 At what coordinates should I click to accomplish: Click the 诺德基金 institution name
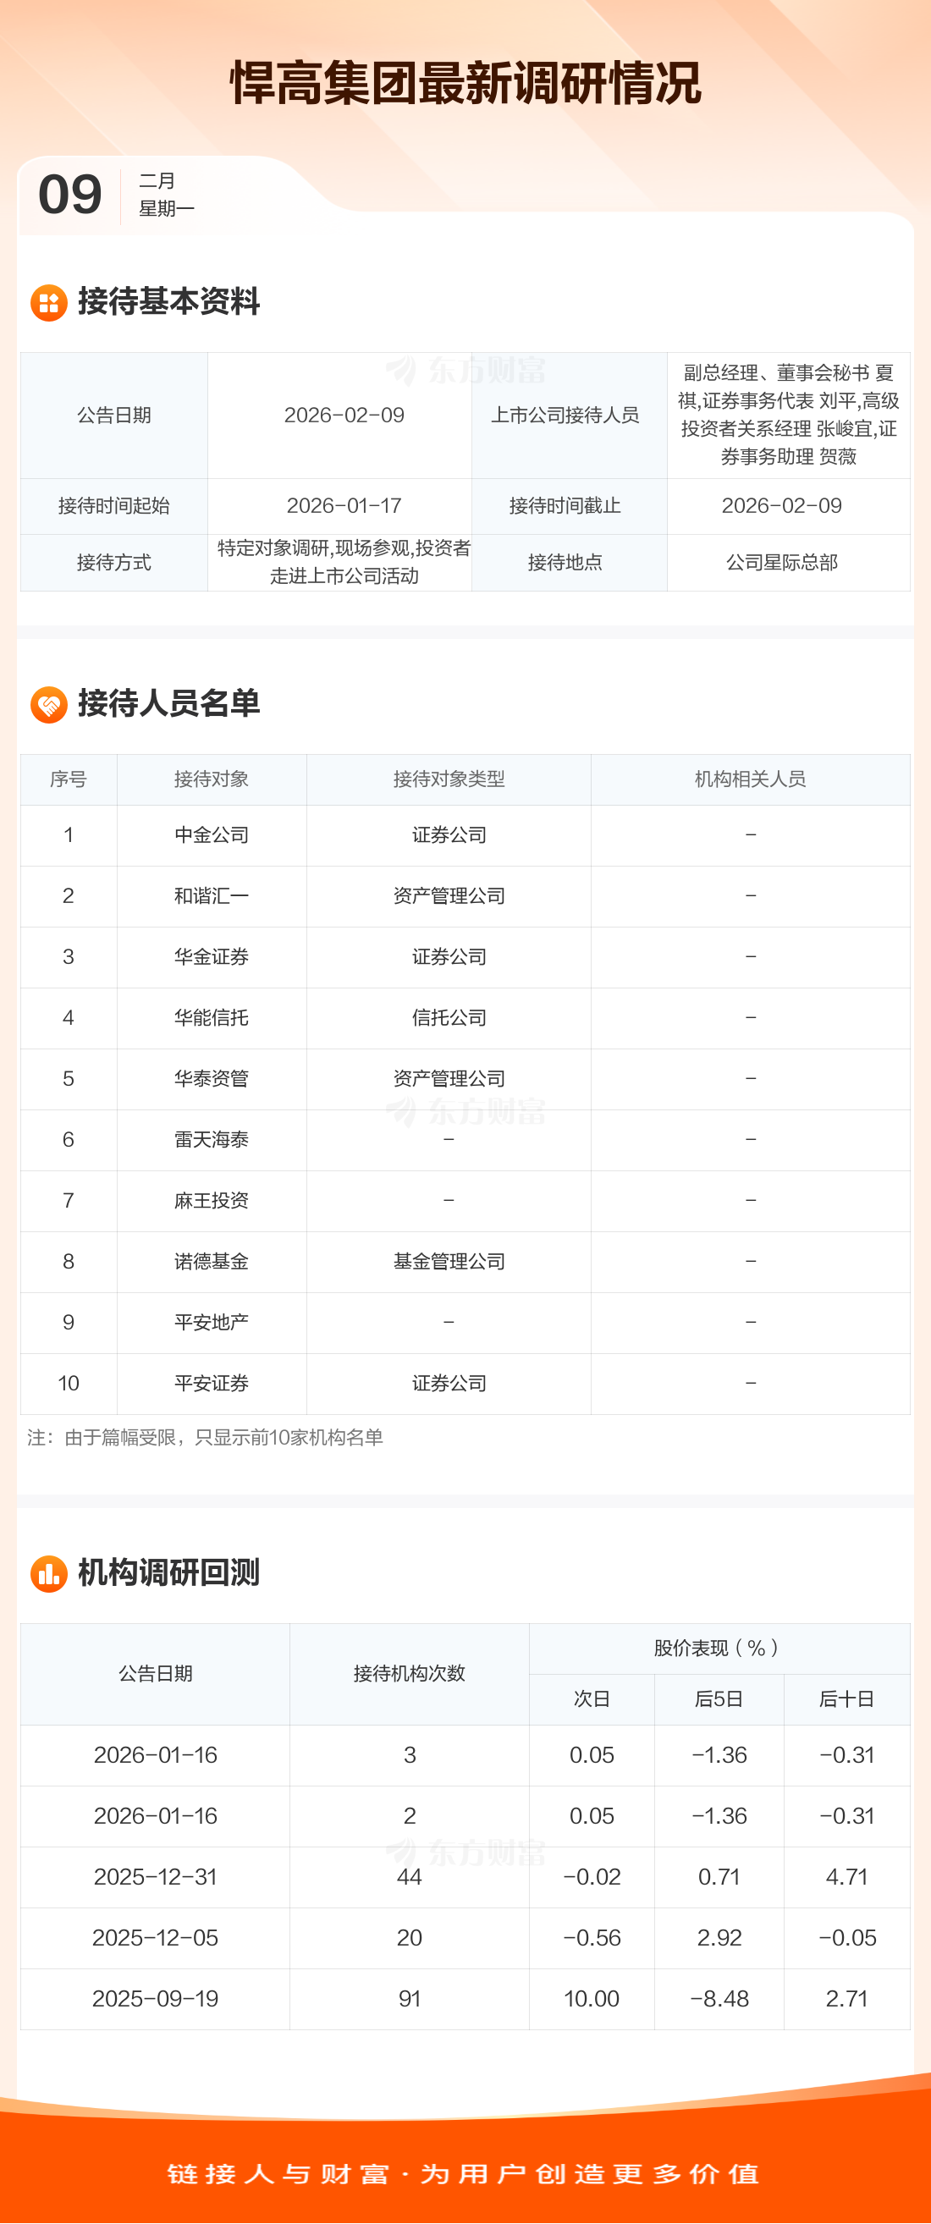point(212,1261)
